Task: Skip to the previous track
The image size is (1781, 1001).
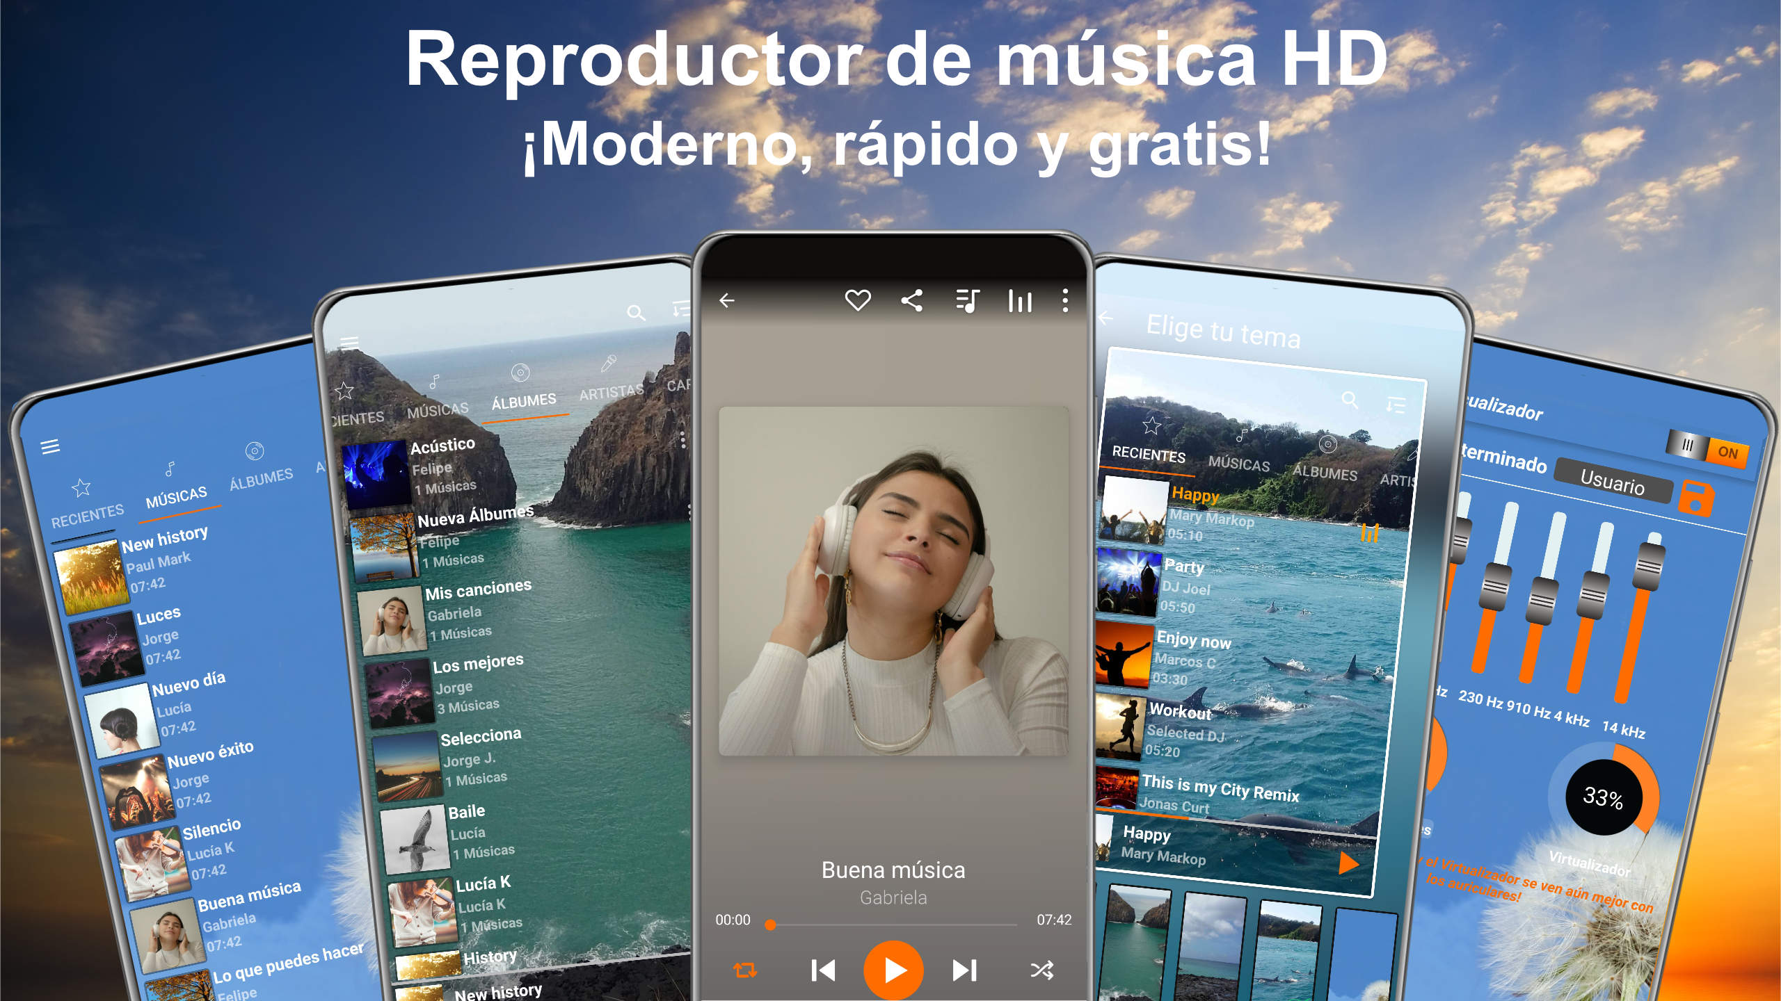Action: pyautogui.click(x=823, y=970)
